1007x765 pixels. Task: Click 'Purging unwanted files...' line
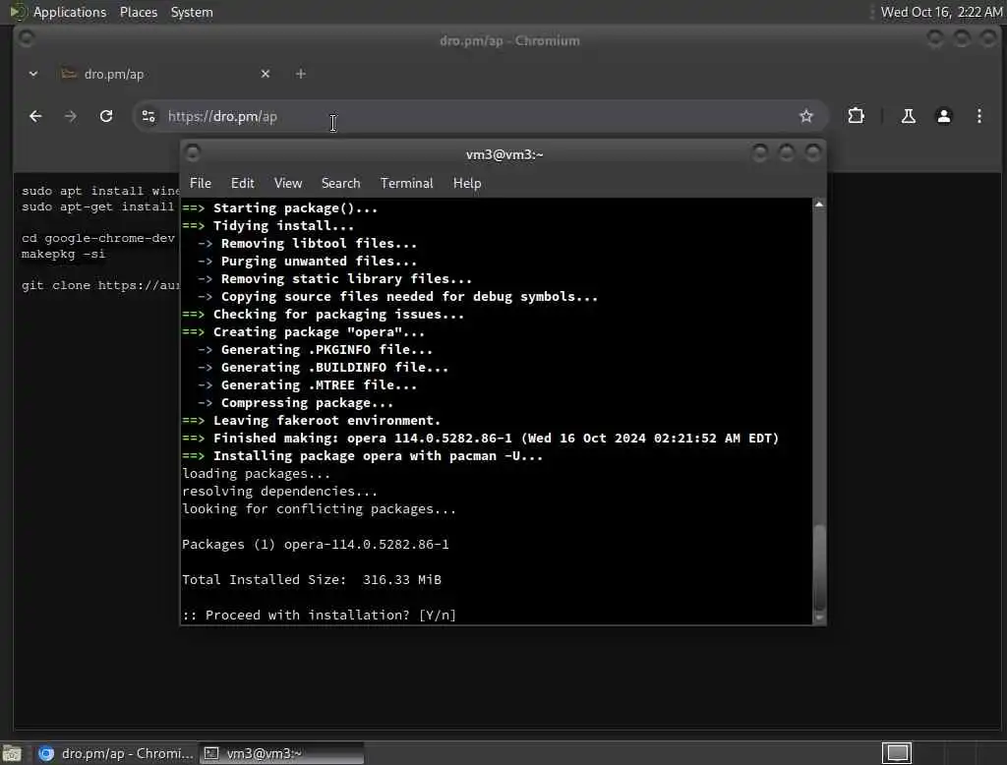307,261
